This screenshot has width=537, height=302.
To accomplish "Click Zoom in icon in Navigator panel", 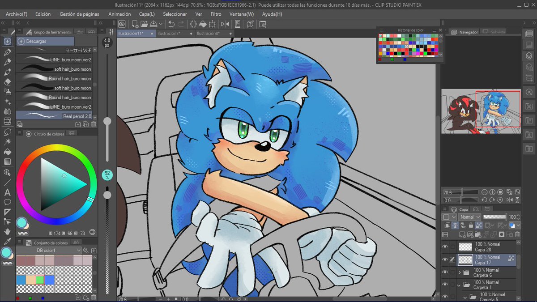I will click(x=493, y=192).
